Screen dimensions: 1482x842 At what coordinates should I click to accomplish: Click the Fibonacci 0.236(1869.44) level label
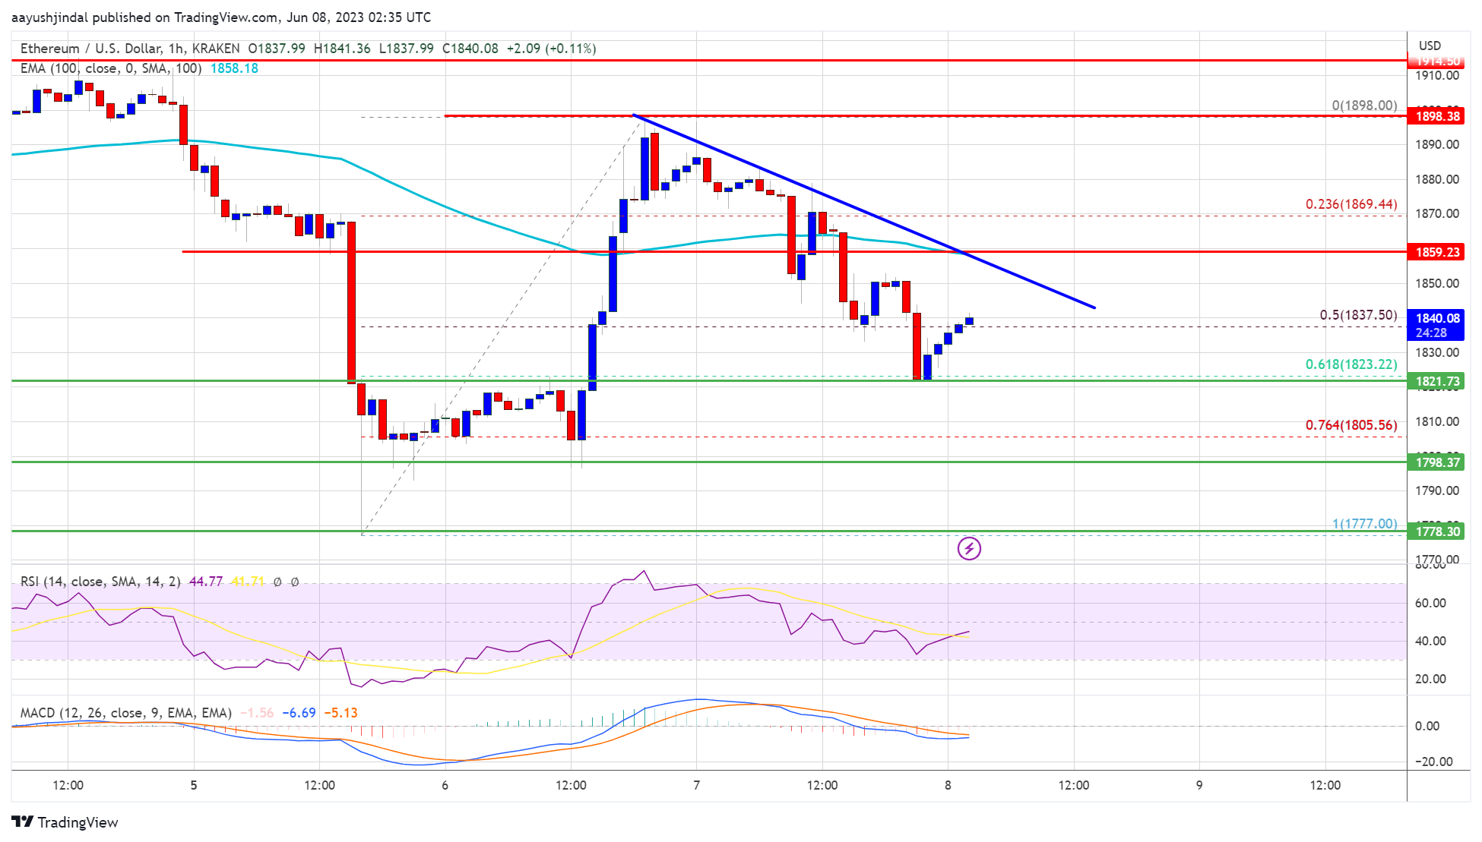tap(1351, 204)
